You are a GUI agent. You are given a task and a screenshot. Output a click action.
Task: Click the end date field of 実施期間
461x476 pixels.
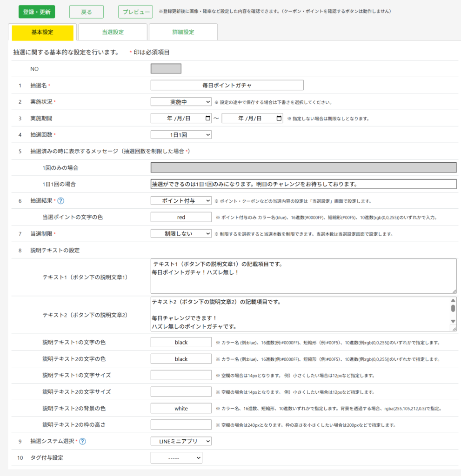252,118
